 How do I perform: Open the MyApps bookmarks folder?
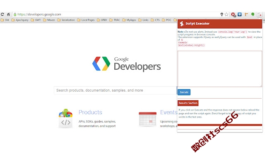point(129,20)
